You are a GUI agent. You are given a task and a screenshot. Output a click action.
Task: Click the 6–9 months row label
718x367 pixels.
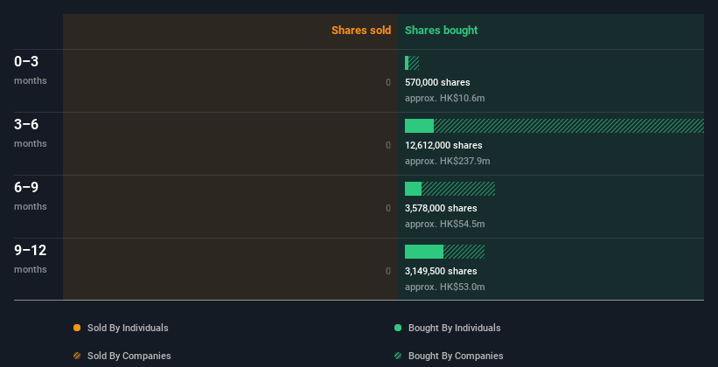[x=31, y=196]
